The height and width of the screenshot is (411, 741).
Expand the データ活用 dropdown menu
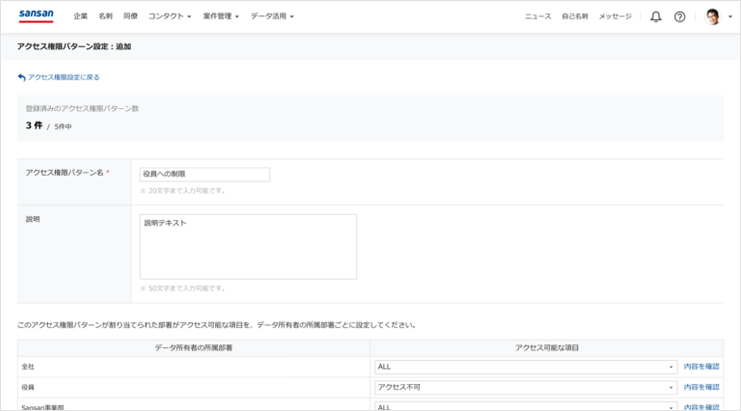click(x=272, y=16)
